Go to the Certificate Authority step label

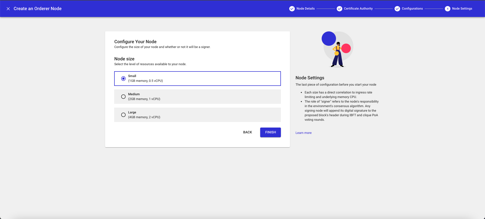358,9
